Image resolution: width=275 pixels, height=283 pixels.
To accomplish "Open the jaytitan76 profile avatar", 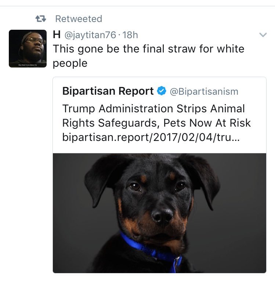I will click(28, 48).
